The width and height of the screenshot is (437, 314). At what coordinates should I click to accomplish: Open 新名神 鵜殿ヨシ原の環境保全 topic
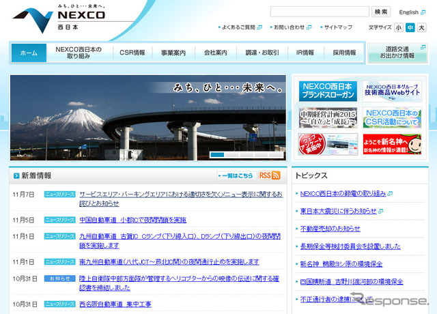coord(341,264)
